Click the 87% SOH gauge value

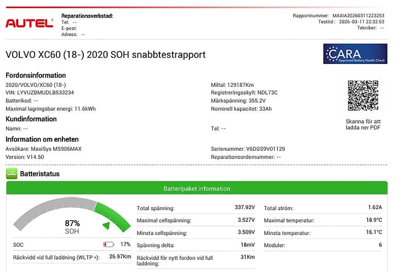point(72,223)
